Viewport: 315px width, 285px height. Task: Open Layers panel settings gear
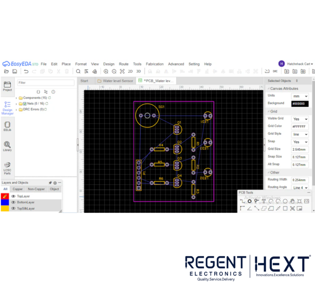55,183
